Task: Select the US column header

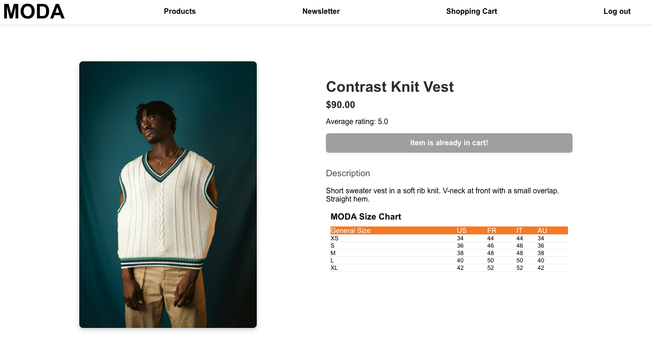Action: tap(461, 231)
